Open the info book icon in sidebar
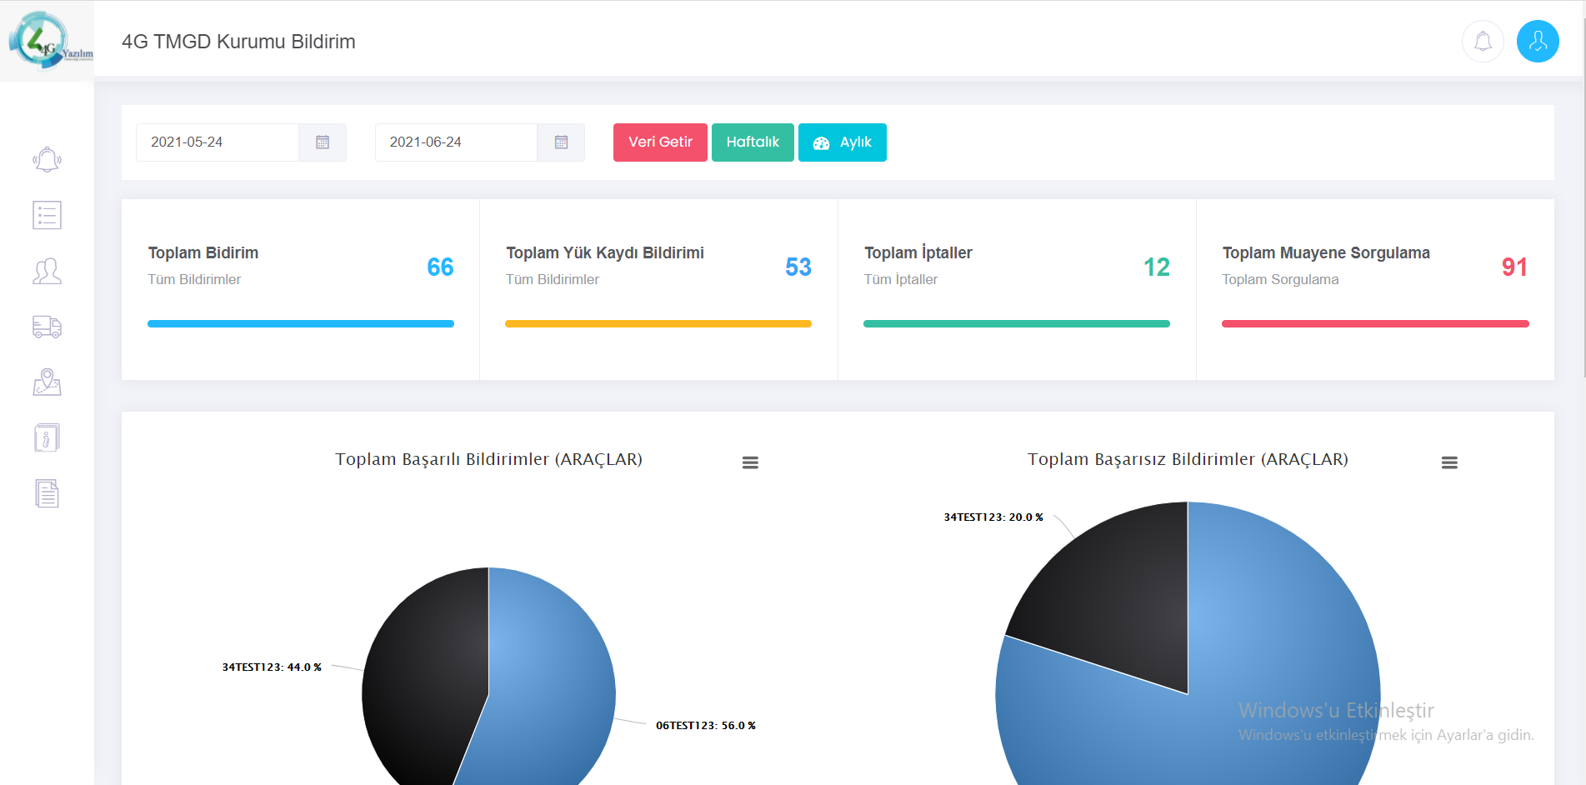This screenshot has height=785, width=1586. [47, 437]
